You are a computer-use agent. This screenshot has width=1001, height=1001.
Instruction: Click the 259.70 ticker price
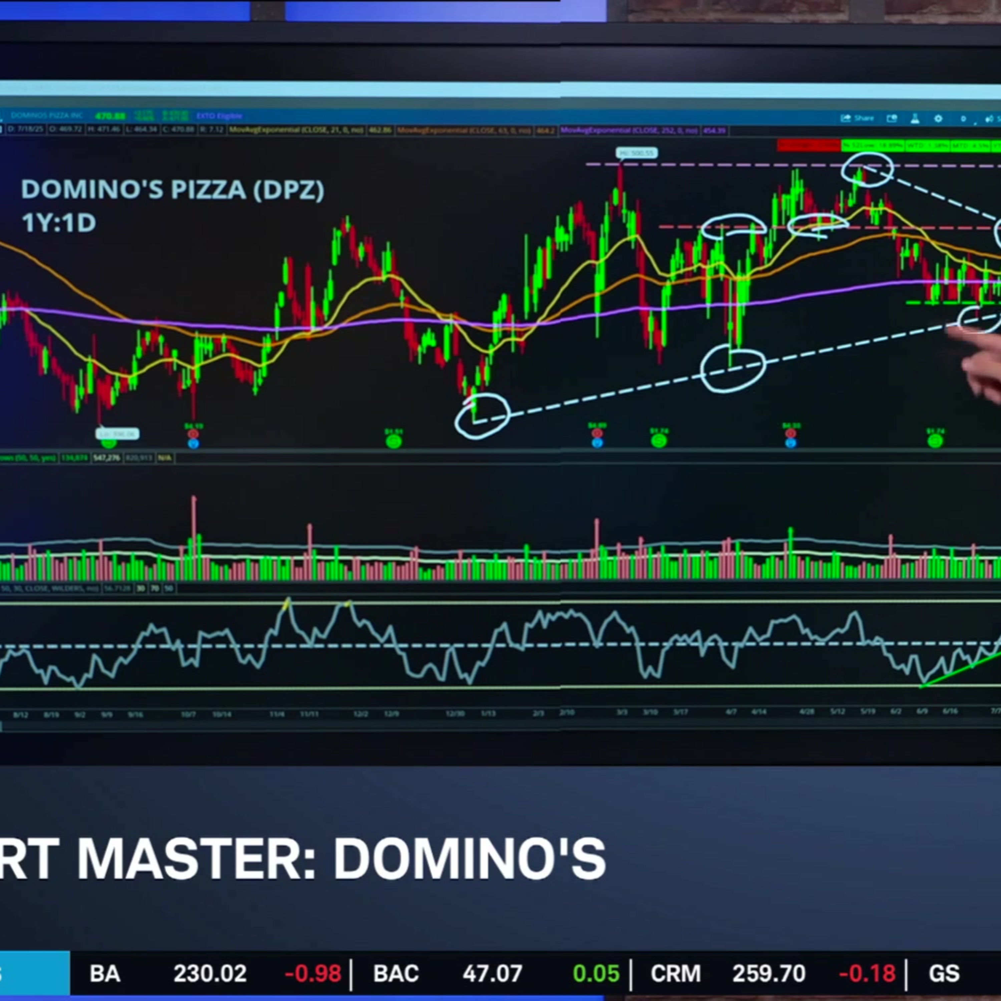tap(769, 974)
